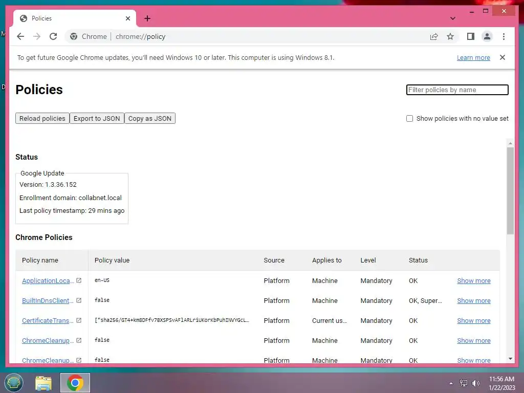The width and height of the screenshot is (524, 393).
Task: Bookmark this tab with the star icon
Action: coord(450,36)
